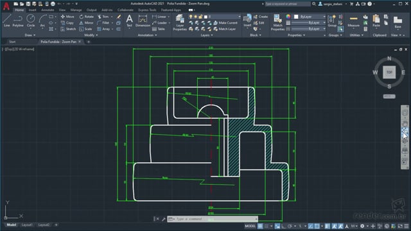Switch to the Annotate ribbon tab
Image resolution: width=411 pixels, height=231 pixels.
[x=48, y=10]
